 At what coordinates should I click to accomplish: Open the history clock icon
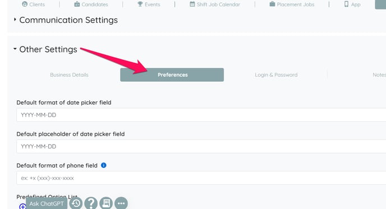tap(76, 203)
